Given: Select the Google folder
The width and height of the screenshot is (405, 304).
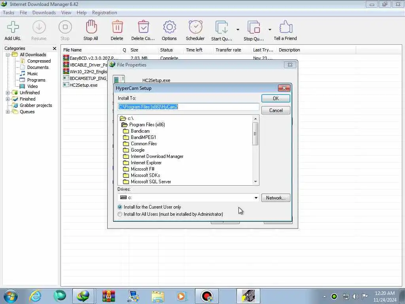Looking at the screenshot, I should (x=134, y=150).
